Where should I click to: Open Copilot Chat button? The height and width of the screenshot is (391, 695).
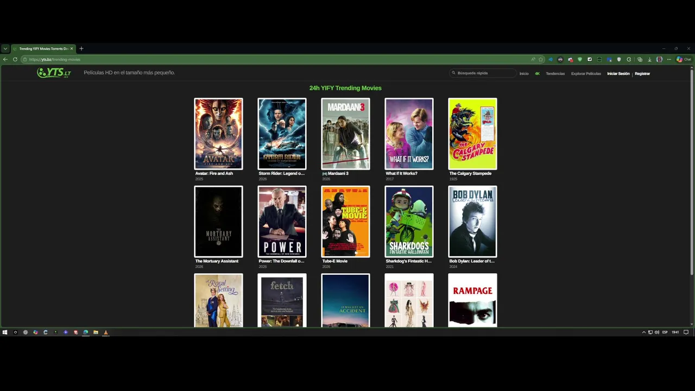click(683, 59)
